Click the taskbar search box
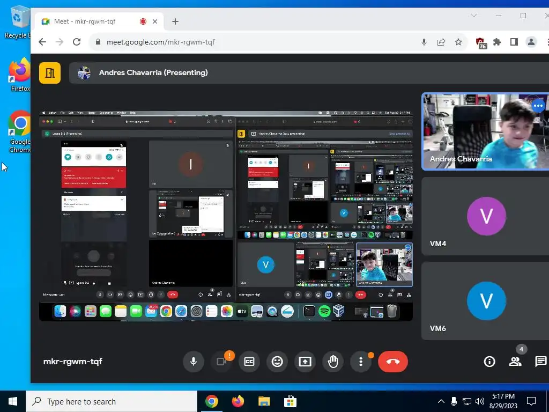The height and width of the screenshot is (412, 549). tap(112, 401)
